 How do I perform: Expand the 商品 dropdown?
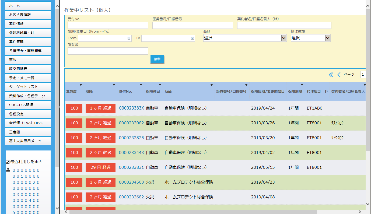click(284, 38)
